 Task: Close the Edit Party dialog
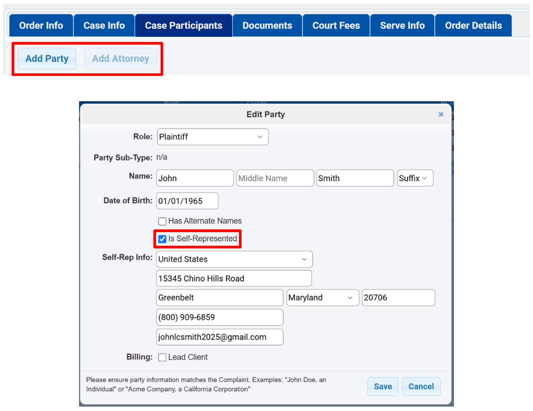[x=441, y=114]
